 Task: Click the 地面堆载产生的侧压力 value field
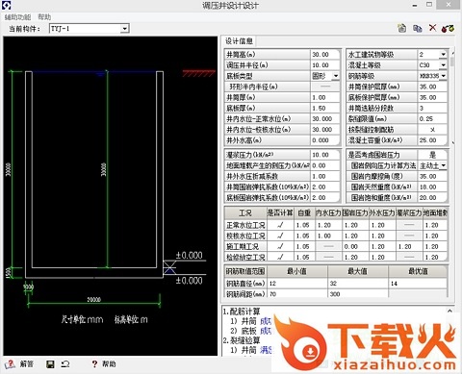(x=324, y=165)
